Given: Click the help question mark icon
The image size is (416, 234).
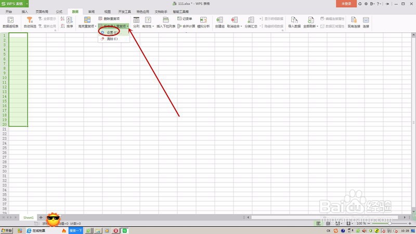Looking at the screenshot, I should (x=379, y=4).
